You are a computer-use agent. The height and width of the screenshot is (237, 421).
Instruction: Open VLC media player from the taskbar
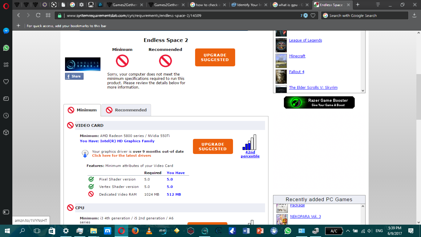click(149, 231)
